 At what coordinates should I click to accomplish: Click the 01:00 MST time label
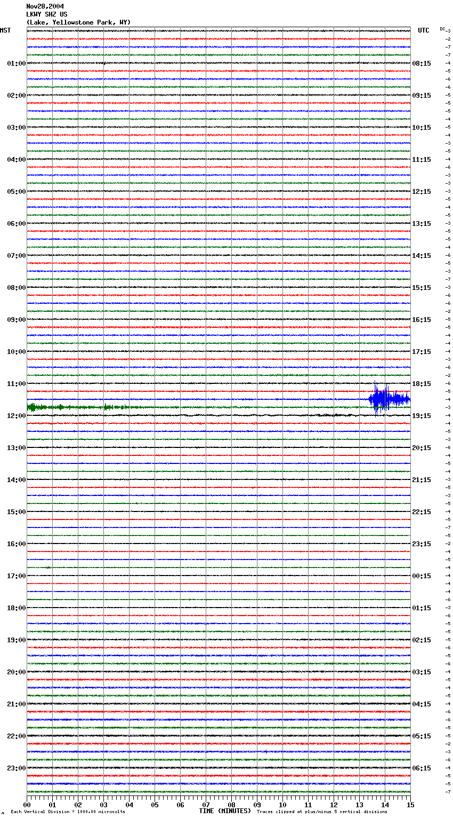pyautogui.click(x=17, y=64)
